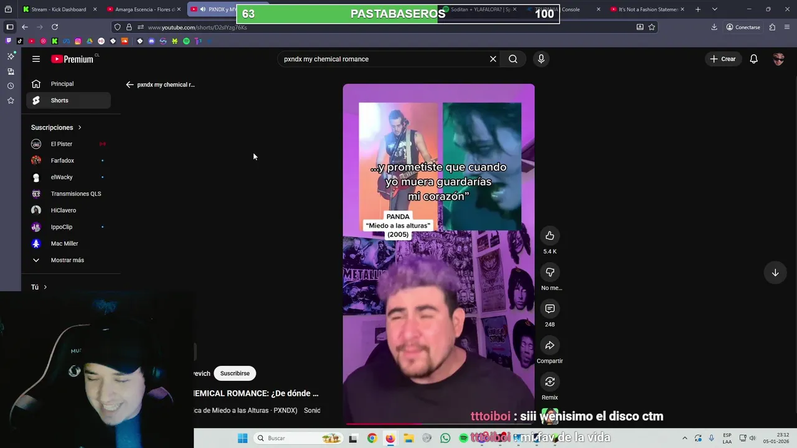Viewport: 797px width, 448px height.
Task: Open Farfadox channel subscription
Action: (x=68, y=161)
